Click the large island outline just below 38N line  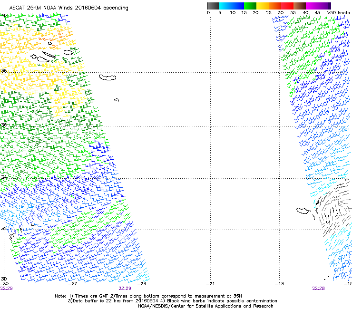(108, 77)
